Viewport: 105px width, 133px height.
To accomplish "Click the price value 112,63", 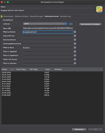I will (47, 84).
